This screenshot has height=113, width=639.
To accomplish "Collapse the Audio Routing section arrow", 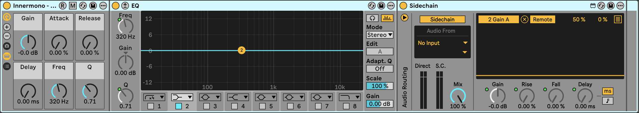I will pos(404,18).
